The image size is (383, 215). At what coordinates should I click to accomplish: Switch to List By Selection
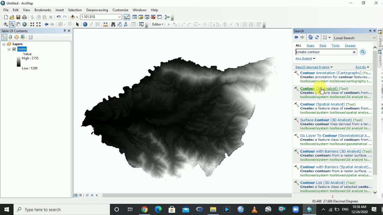[x=23, y=37]
